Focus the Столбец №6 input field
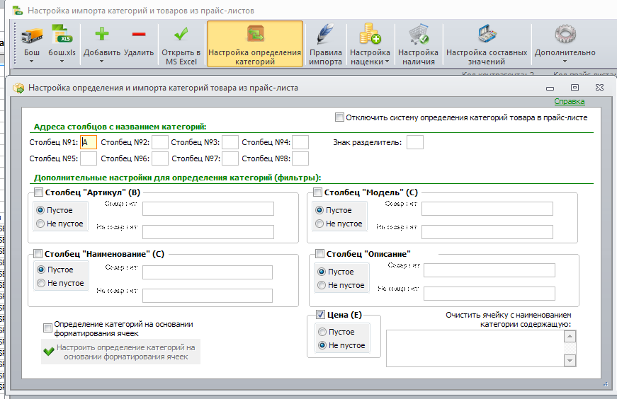Screen dimensions: 617x399 [x=160, y=158]
